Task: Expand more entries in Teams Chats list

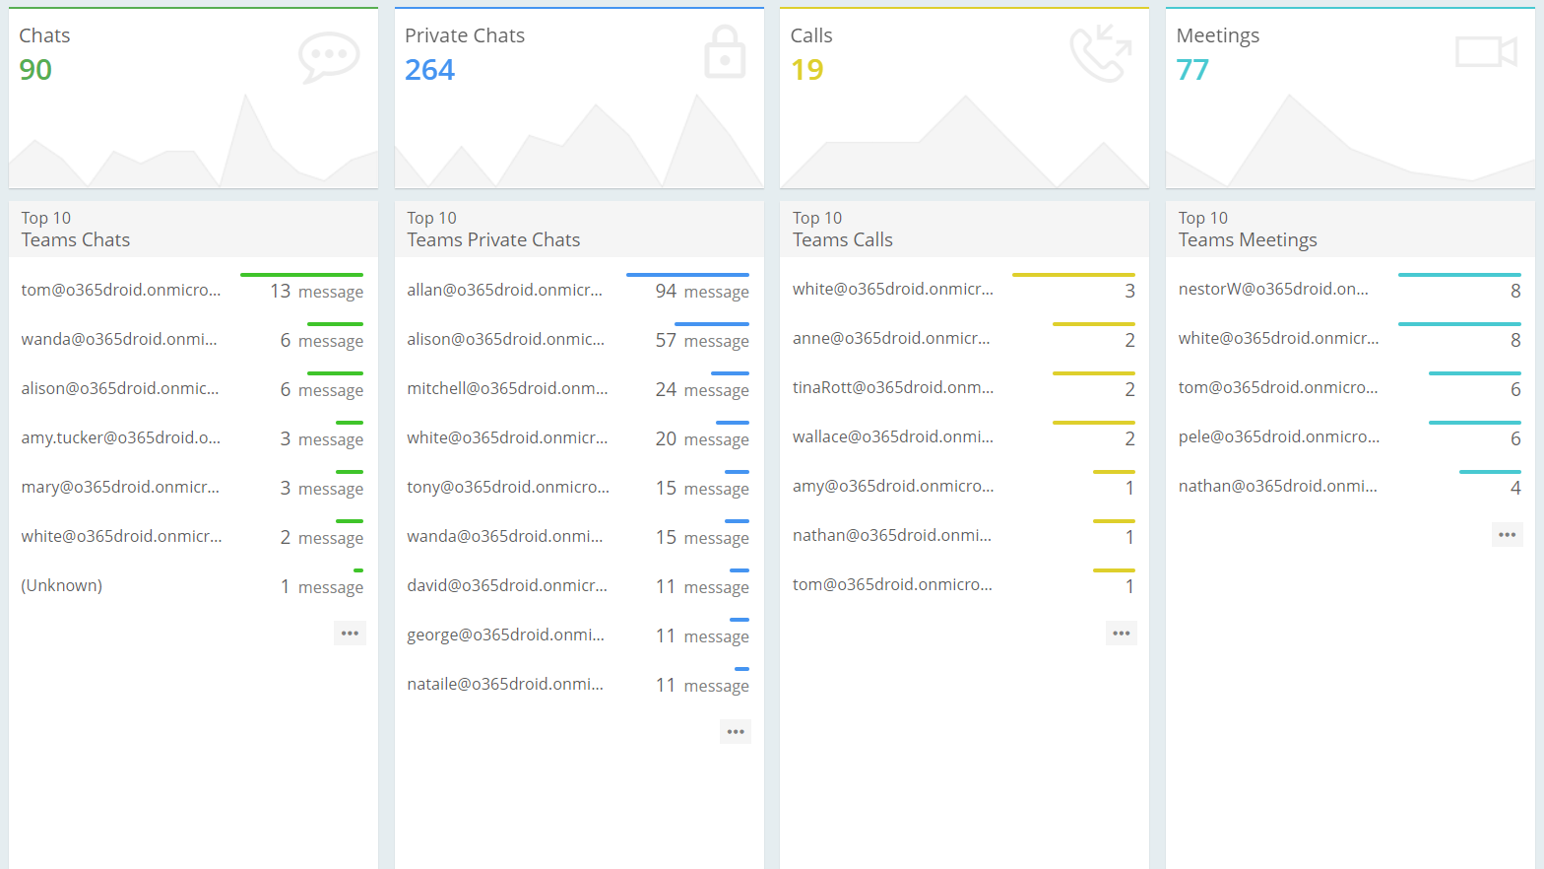Action: [x=350, y=634]
